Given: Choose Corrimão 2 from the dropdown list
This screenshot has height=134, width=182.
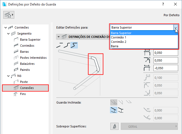Looking at the screenshot, I should 119,42.
